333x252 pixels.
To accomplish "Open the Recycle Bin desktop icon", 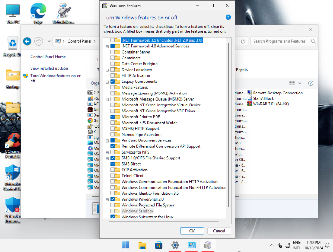I will tap(13, 44).
